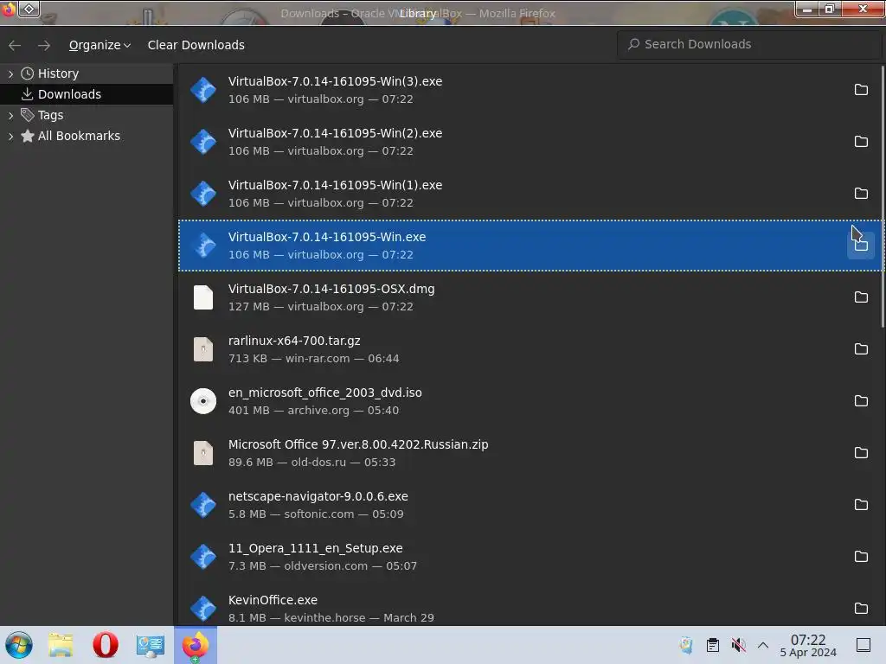Screen dimensions: 886x664
Task: Open the Organize menu
Action: tap(100, 45)
